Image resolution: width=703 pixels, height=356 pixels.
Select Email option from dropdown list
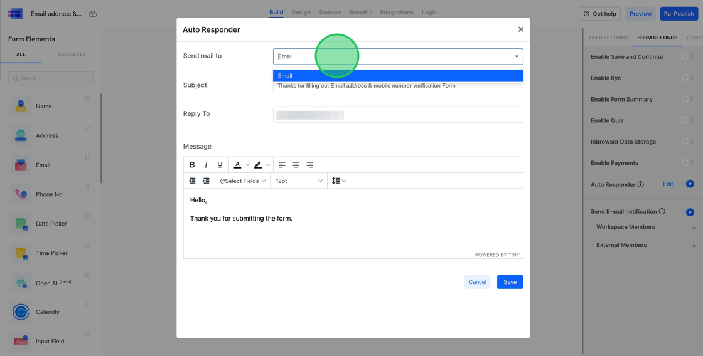pos(397,76)
